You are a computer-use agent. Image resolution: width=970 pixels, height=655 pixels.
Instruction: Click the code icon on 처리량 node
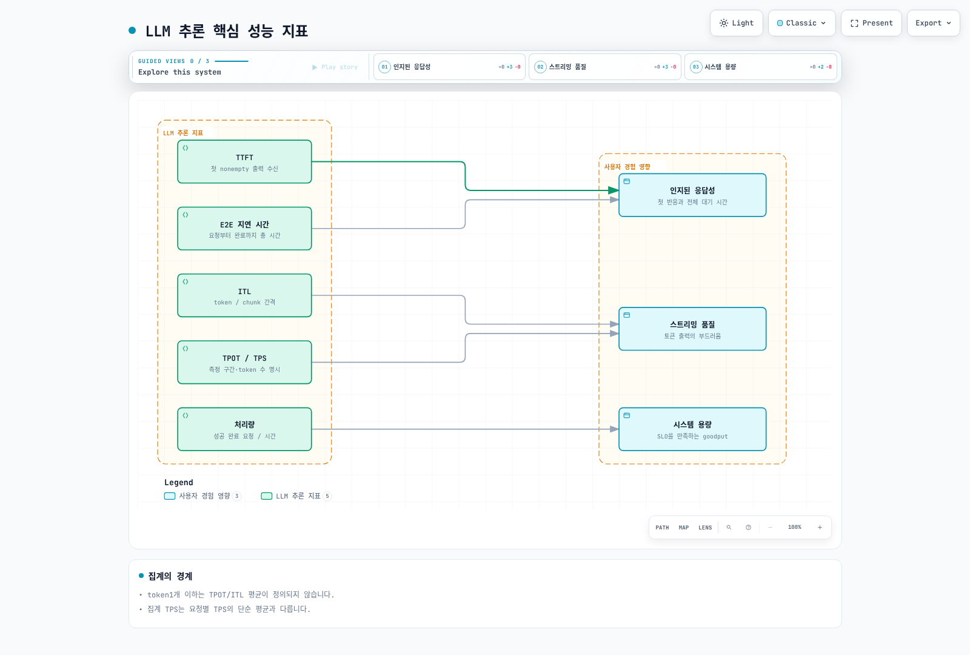tap(186, 415)
